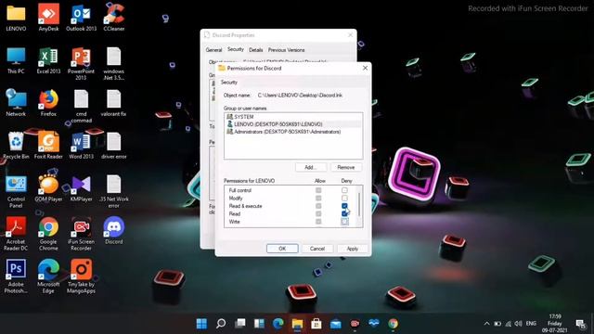The image size is (594, 334).
Task: Open File Explorer from taskbar
Action: point(297,324)
